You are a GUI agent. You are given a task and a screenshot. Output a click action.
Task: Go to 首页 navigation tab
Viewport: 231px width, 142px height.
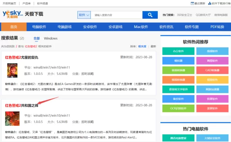coord(14,27)
